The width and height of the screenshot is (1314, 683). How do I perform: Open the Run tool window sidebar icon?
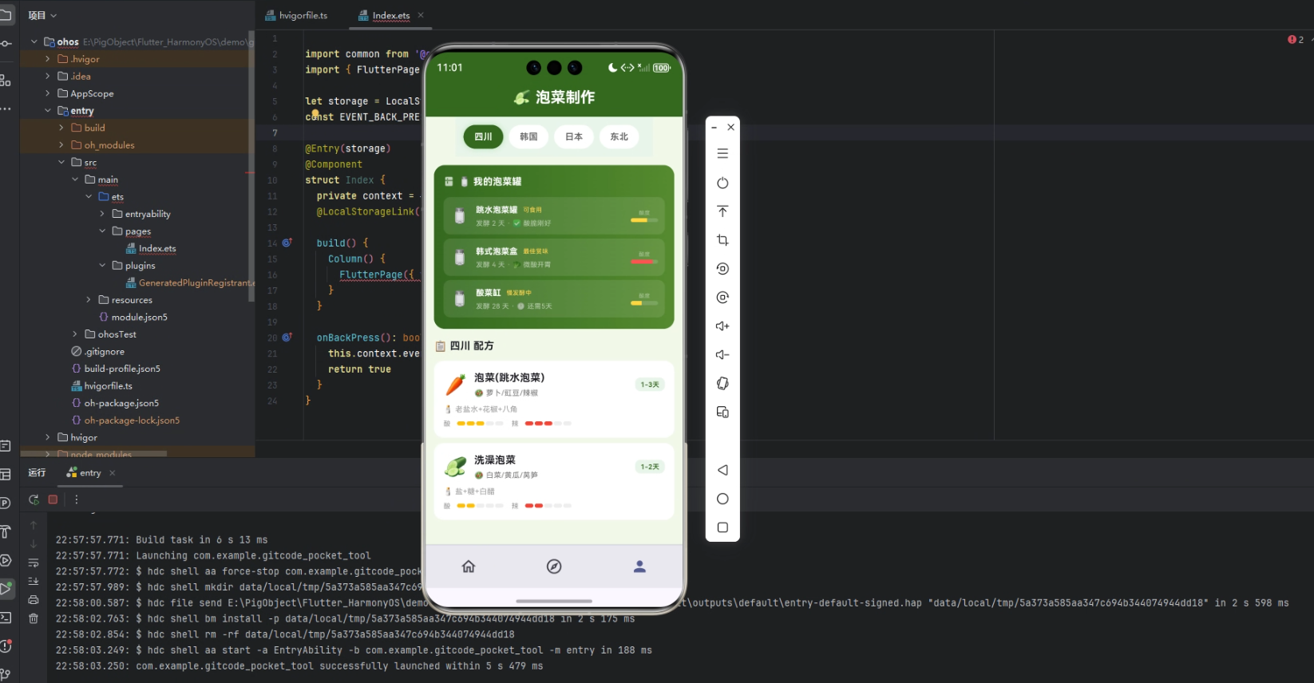(x=6, y=589)
